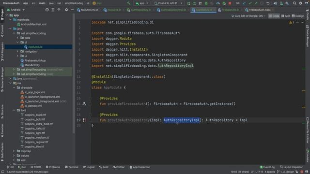Click the warnings indicator in editor corner
Screen dimensions: 310x174
[292, 23]
